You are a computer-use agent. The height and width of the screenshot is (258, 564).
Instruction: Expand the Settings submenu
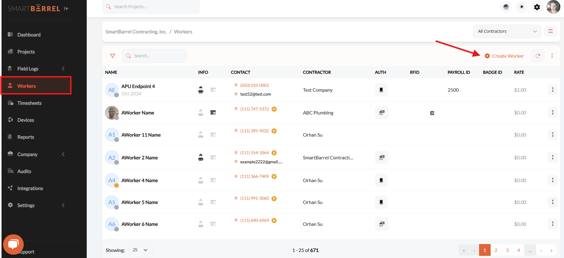(63, 205)
